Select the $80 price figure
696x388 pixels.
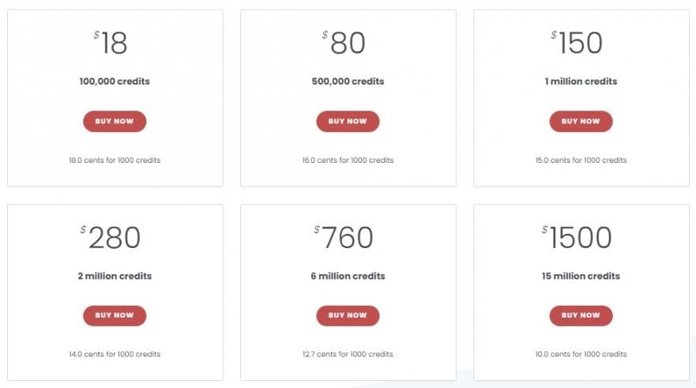[345, 43]
